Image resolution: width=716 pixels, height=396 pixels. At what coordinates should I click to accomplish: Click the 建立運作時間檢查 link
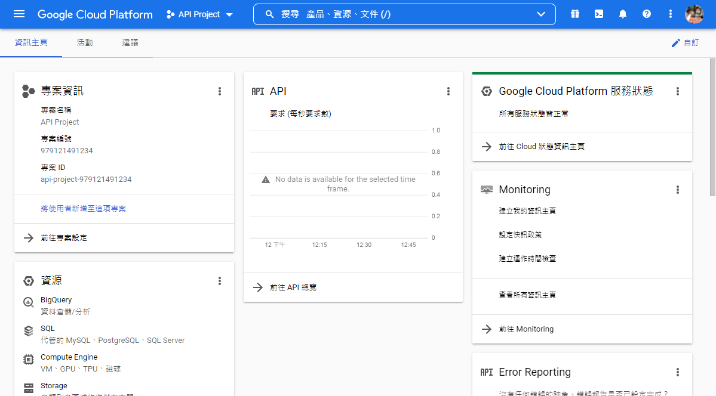click(527, 259)
